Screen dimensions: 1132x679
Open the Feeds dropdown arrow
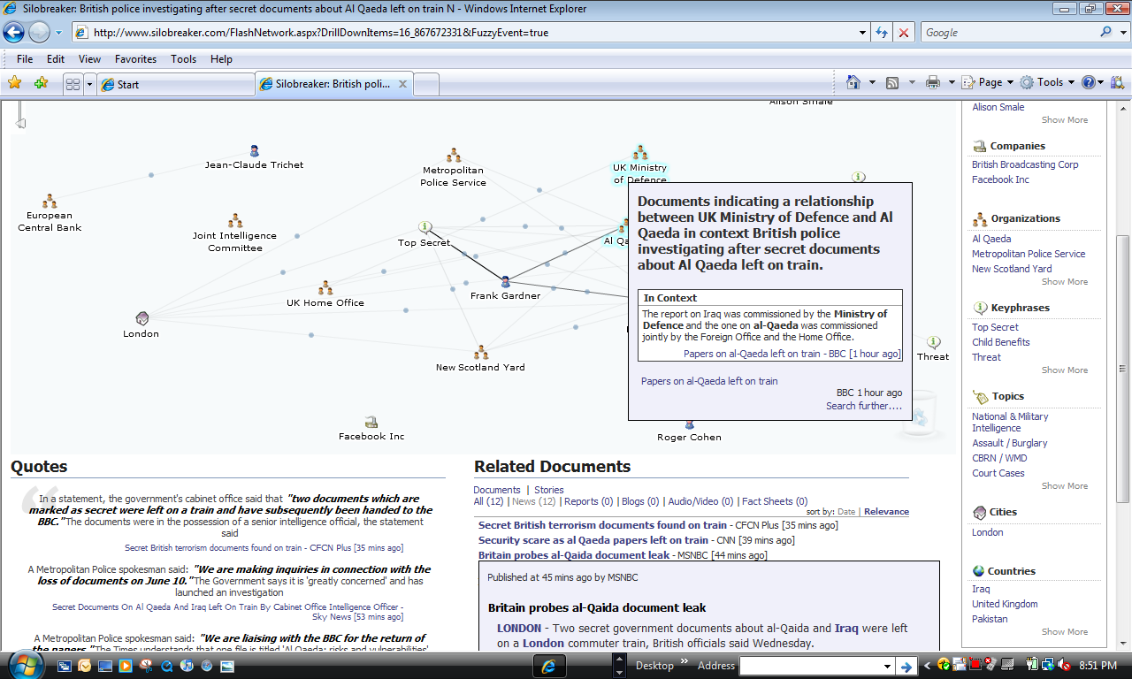click(x=911, y=82)
